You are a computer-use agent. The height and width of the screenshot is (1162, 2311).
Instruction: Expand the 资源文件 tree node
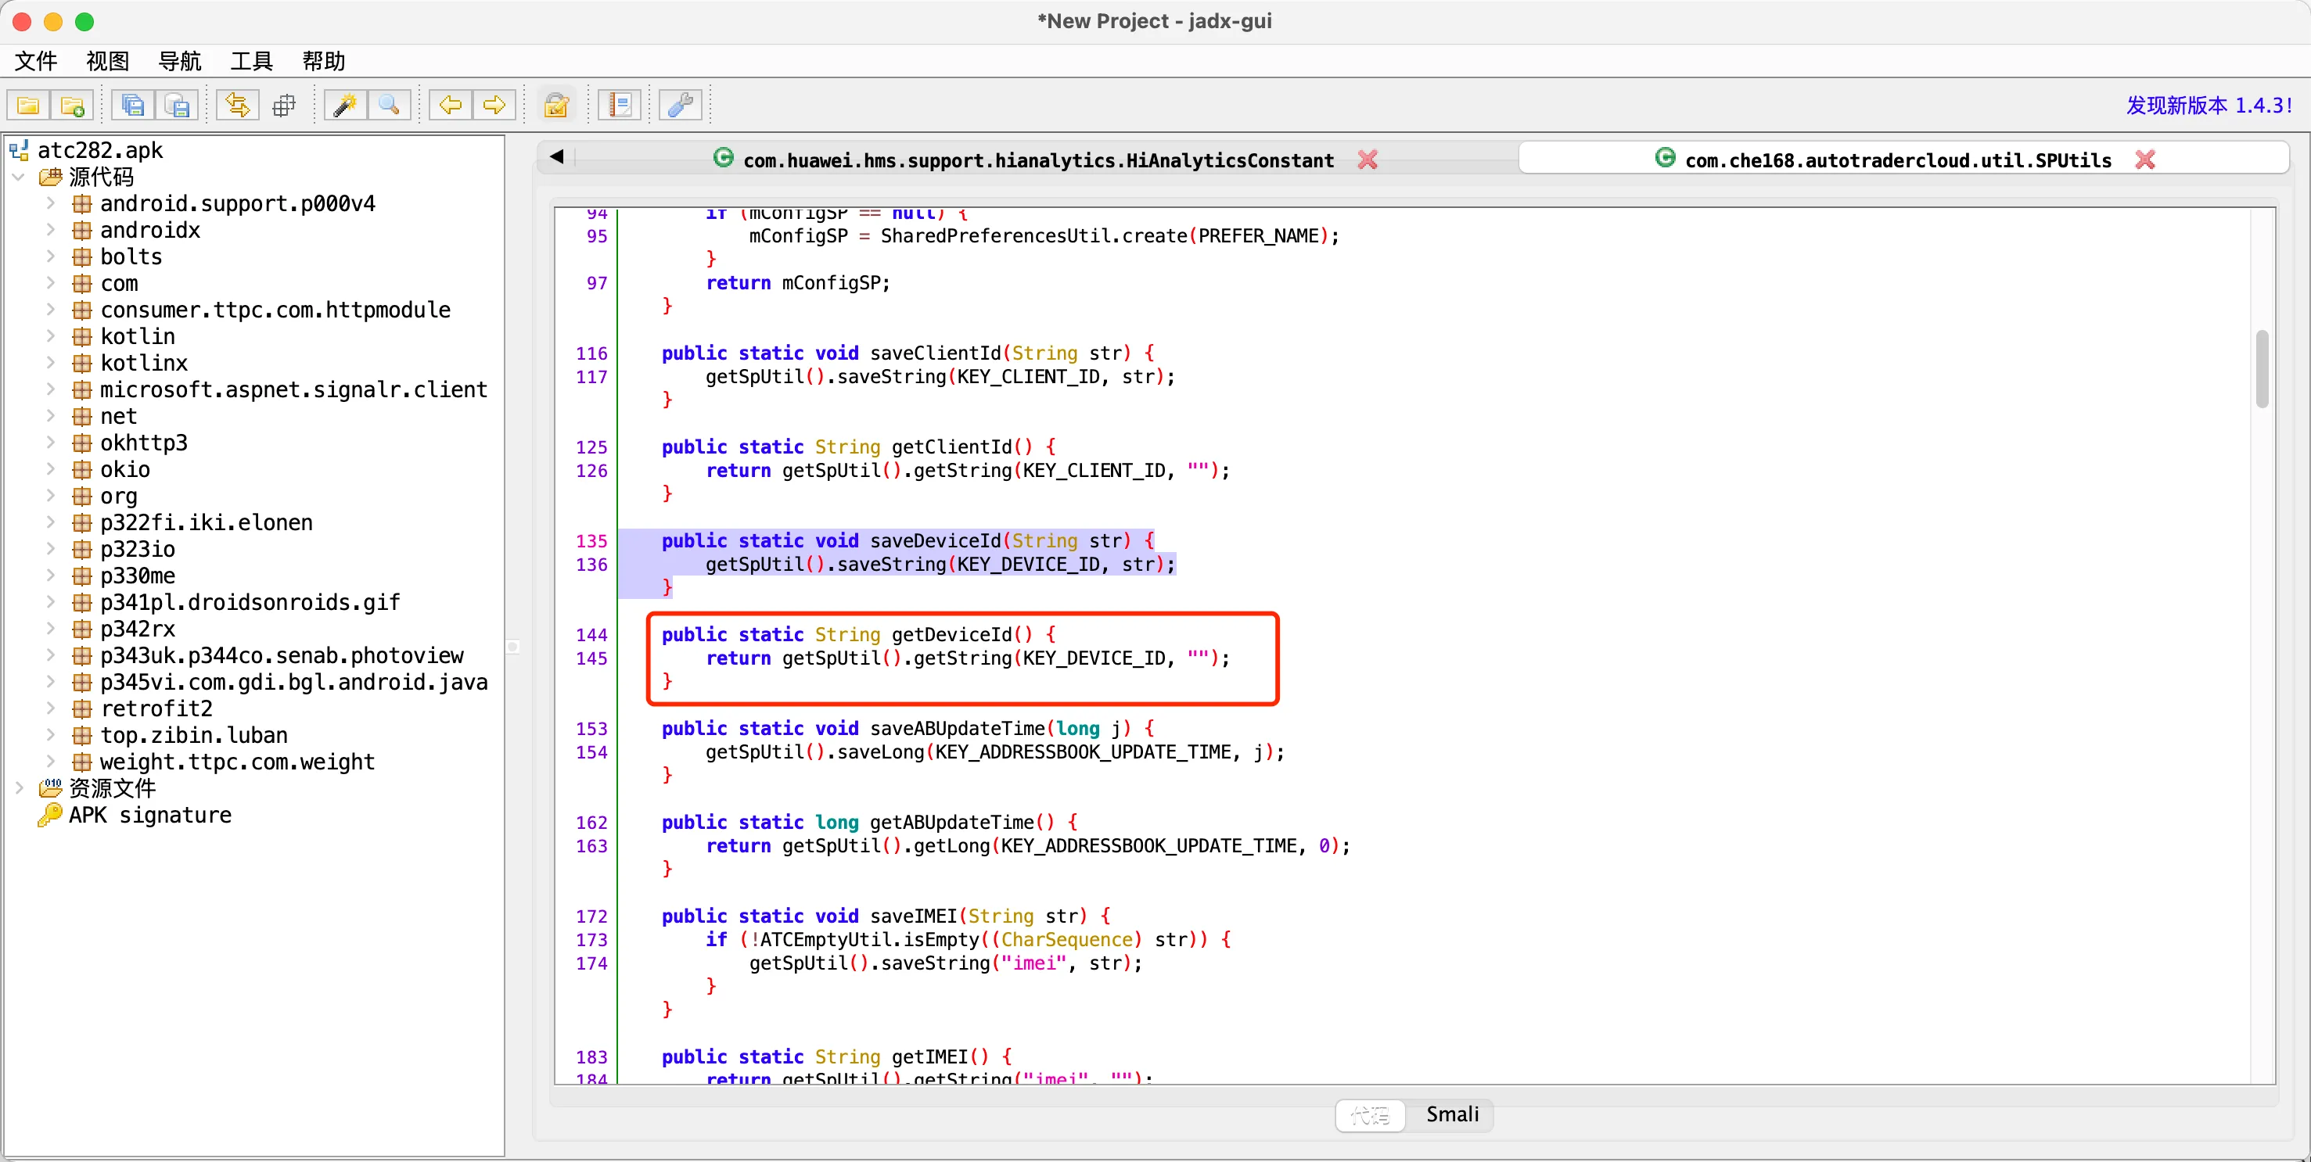tap(19, 788)
